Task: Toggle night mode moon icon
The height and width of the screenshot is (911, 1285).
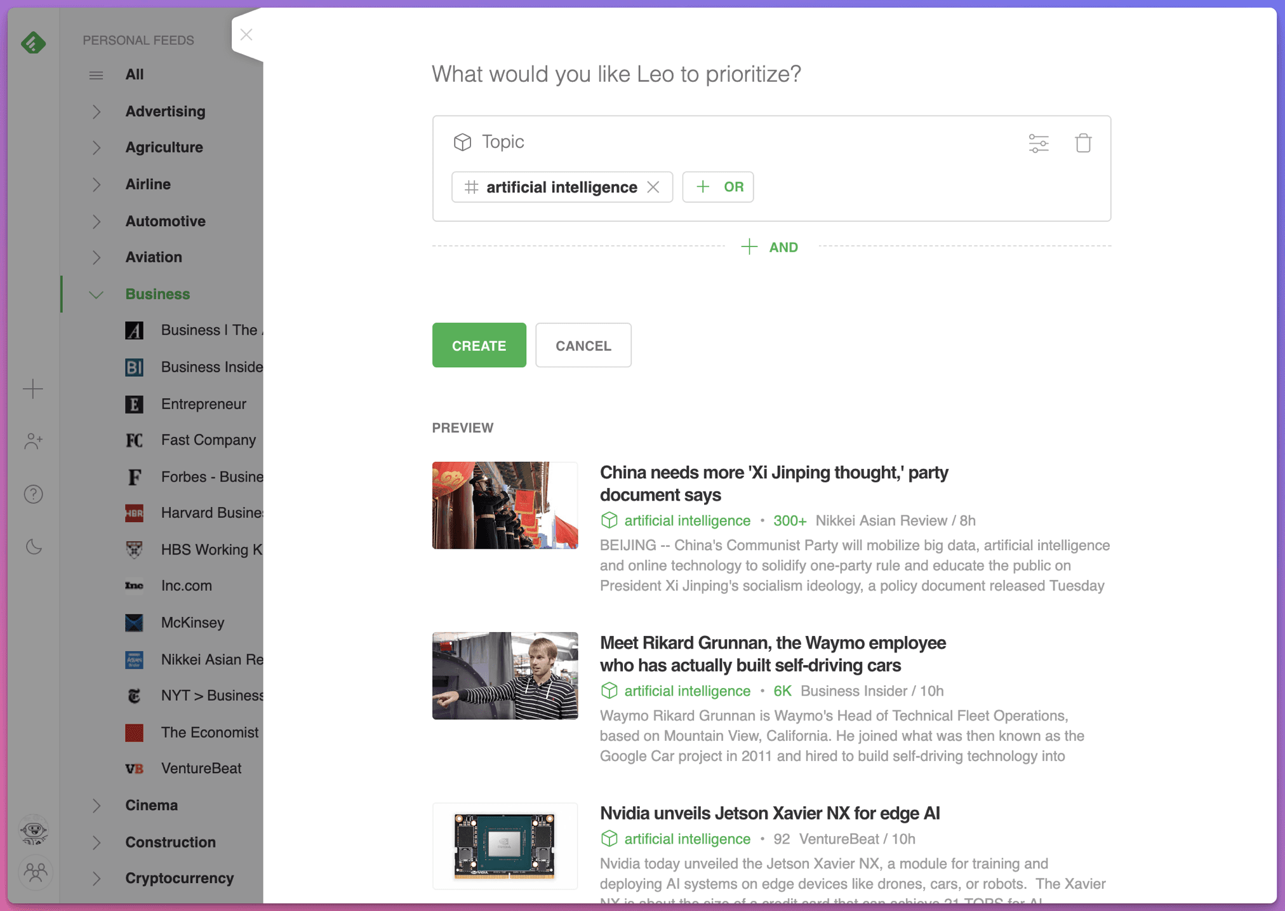Action: tap(33, 546)
